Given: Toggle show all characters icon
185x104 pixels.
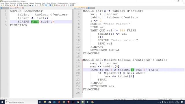Looking at the screenshot, I should [x=48, y=5].
